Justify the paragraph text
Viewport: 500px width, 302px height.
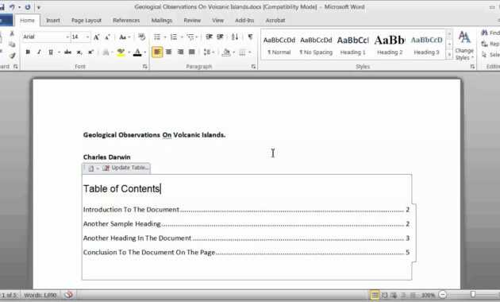191,52
